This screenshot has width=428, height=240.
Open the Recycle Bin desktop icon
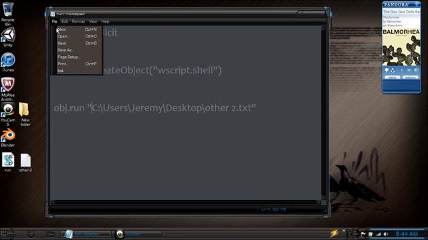(x=8, y=13)
